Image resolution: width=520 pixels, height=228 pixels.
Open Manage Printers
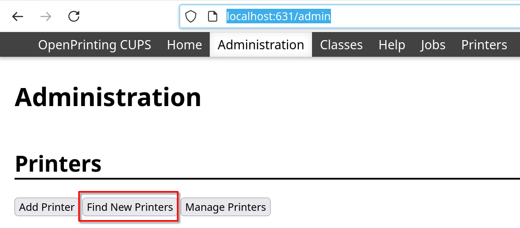pos(226,207)
